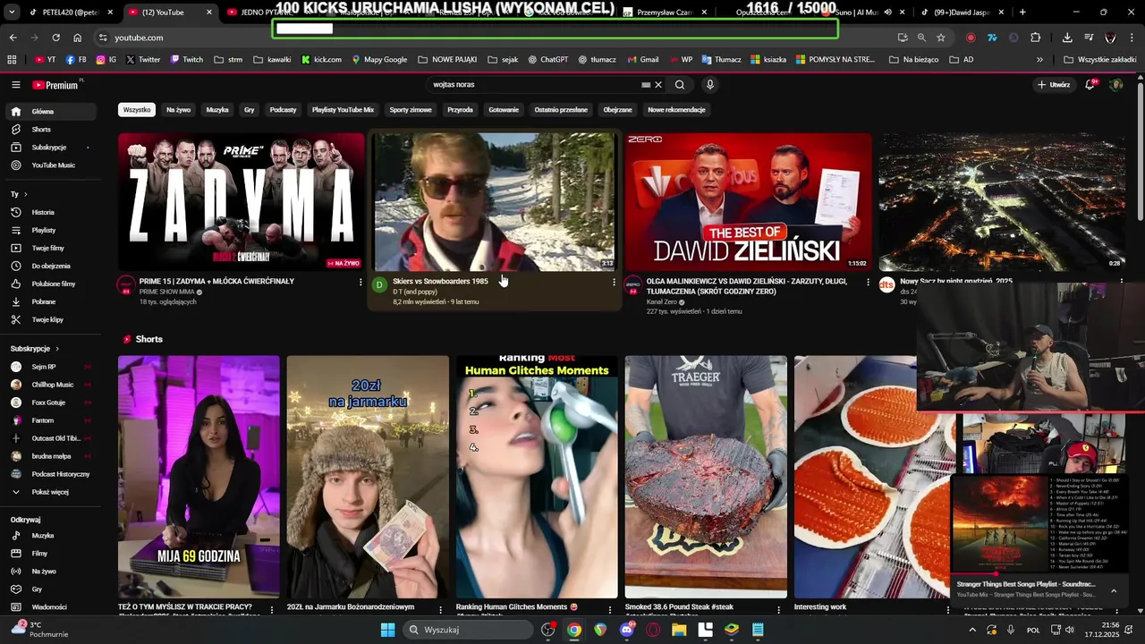Open Discord from the taskbar
The width and height of the screenshot is (1145, 644).
(627, 630)
